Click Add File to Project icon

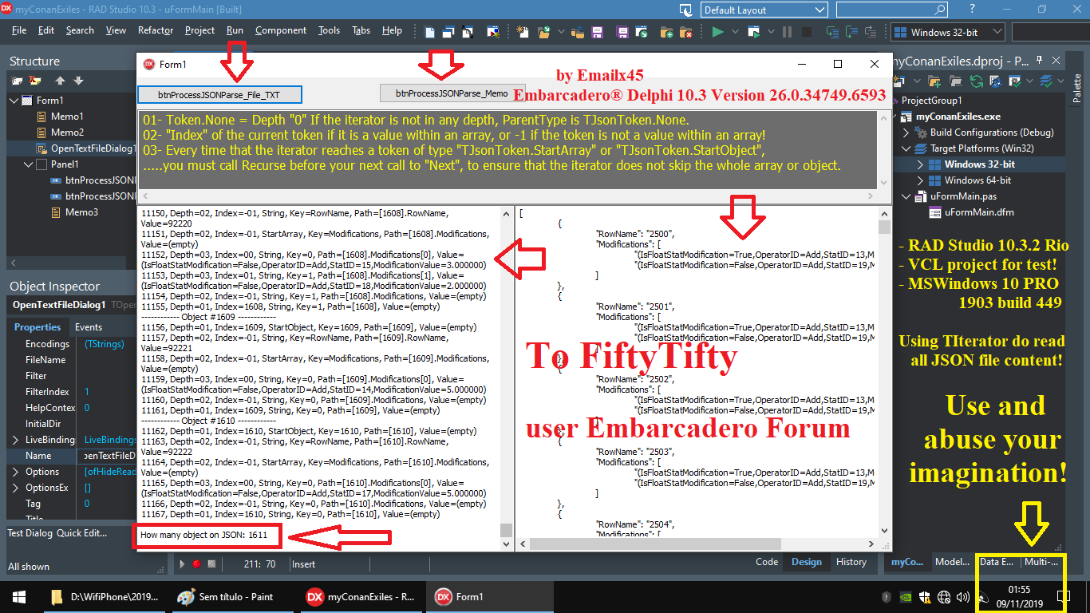point(666,32)
